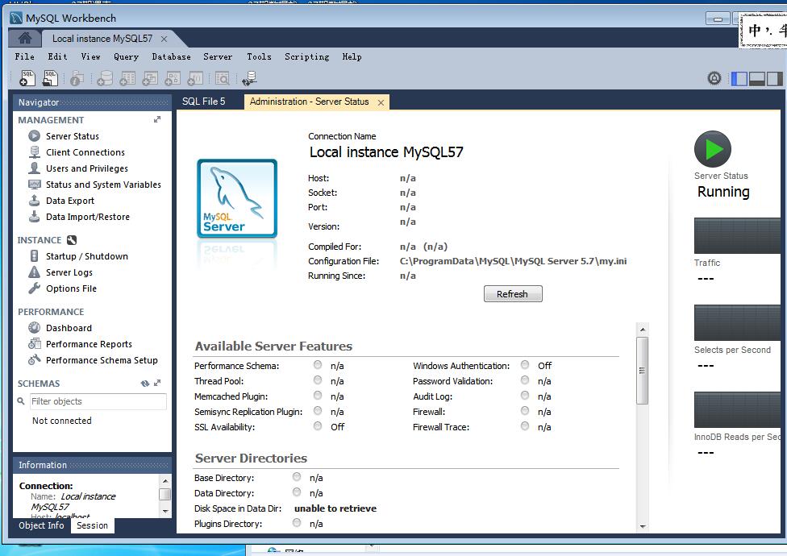787x556 pixels.
Task: Go to the home screen tab icon
Action: pos(24,38)
